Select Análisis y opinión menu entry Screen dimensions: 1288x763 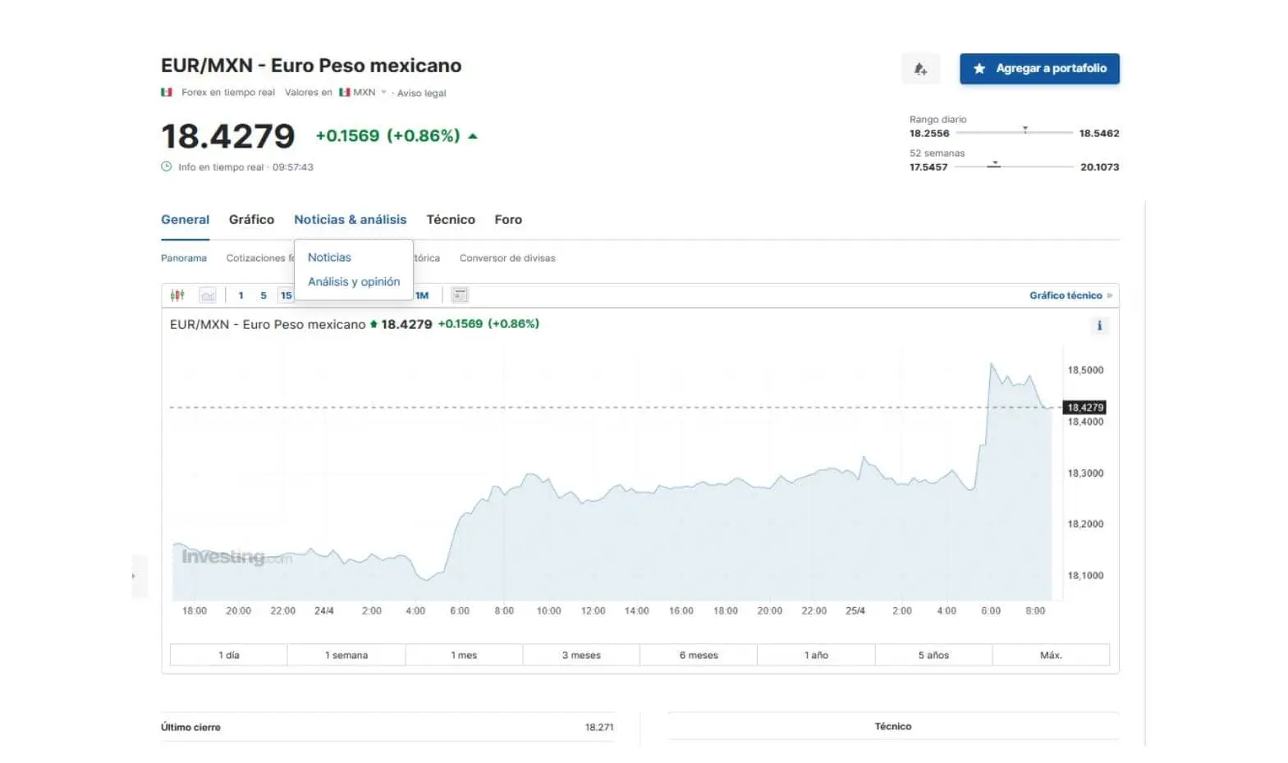click(354, 281)
